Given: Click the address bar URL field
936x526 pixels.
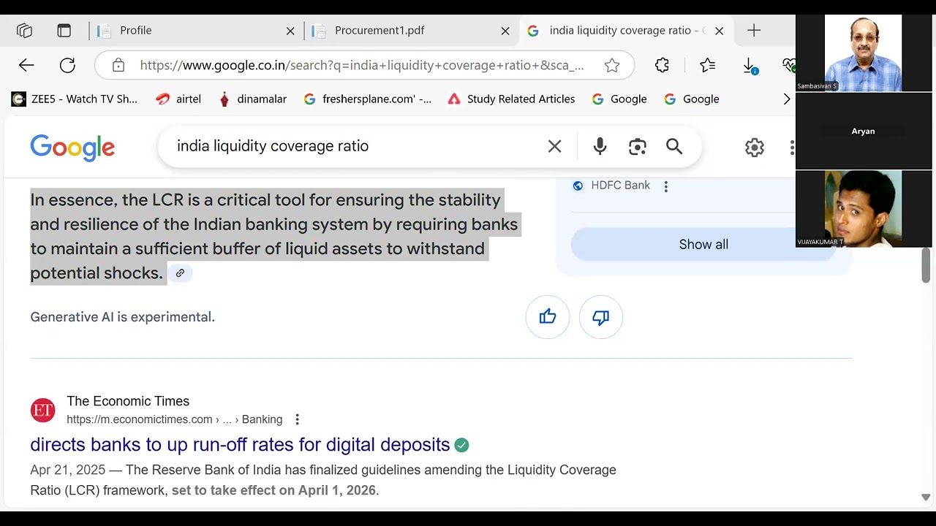Looking at the screenshot, I should click(x=362, y=66).
